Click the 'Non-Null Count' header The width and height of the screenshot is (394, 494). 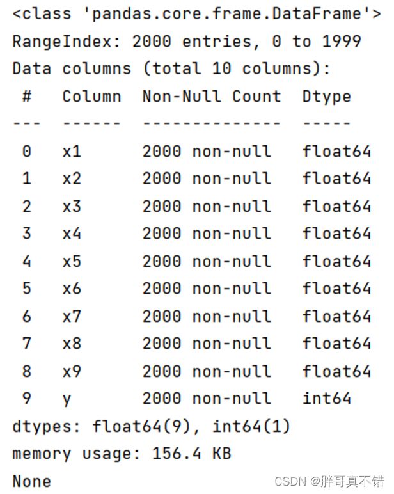click(211, 97)
